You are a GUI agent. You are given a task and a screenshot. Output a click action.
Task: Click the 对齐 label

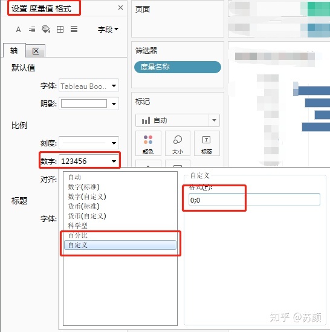48,180
